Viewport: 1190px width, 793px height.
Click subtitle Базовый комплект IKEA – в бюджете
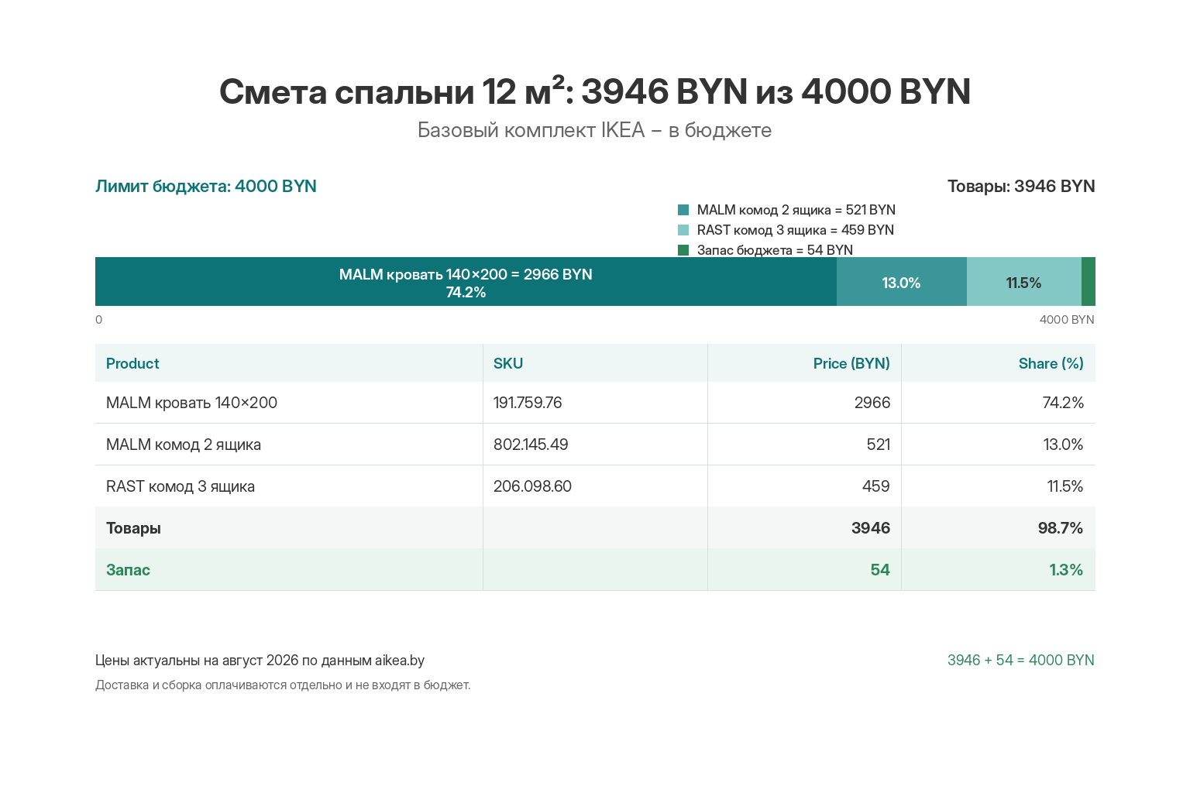pyautogui.click(x=595, y=130)
